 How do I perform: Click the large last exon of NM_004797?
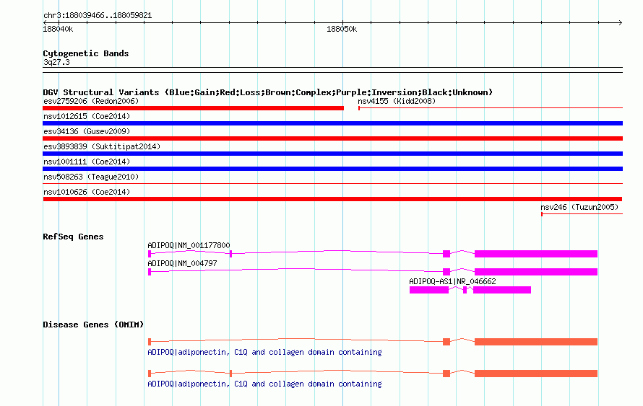[x=536, y=272]
